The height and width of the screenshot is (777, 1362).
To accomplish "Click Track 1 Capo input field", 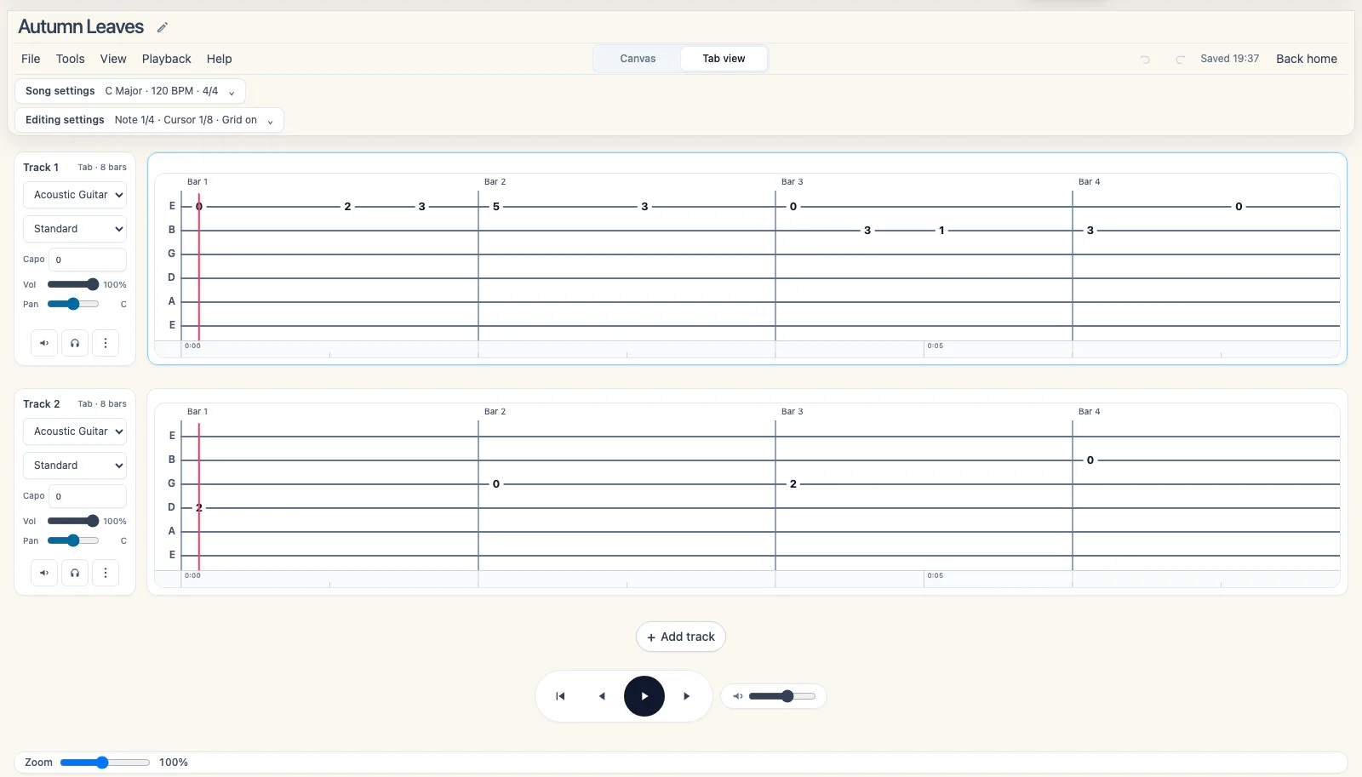I will [x=88, y=260].
